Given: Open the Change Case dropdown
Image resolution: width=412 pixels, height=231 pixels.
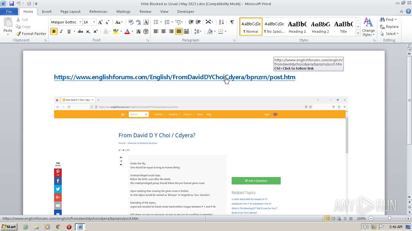Looking at the screenshot, I should (118, 22).
